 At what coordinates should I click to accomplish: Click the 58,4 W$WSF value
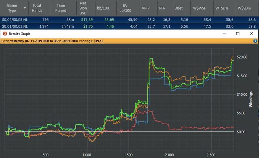point(207,20)
